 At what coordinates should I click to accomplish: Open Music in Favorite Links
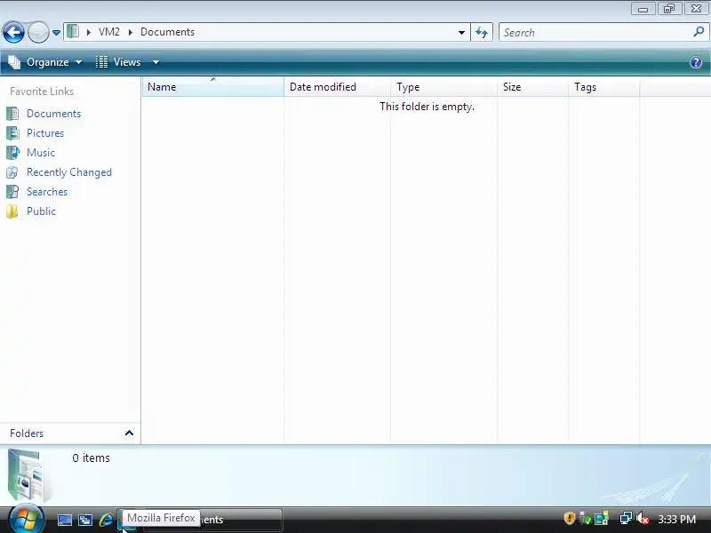[40, 153]
